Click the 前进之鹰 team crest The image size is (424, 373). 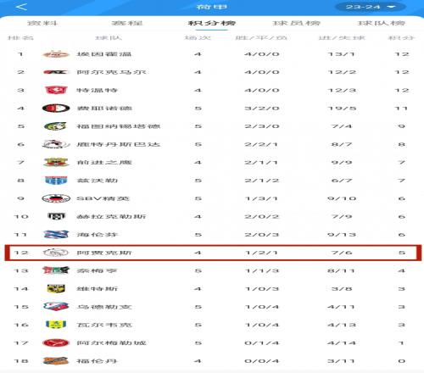coord(56,162)
